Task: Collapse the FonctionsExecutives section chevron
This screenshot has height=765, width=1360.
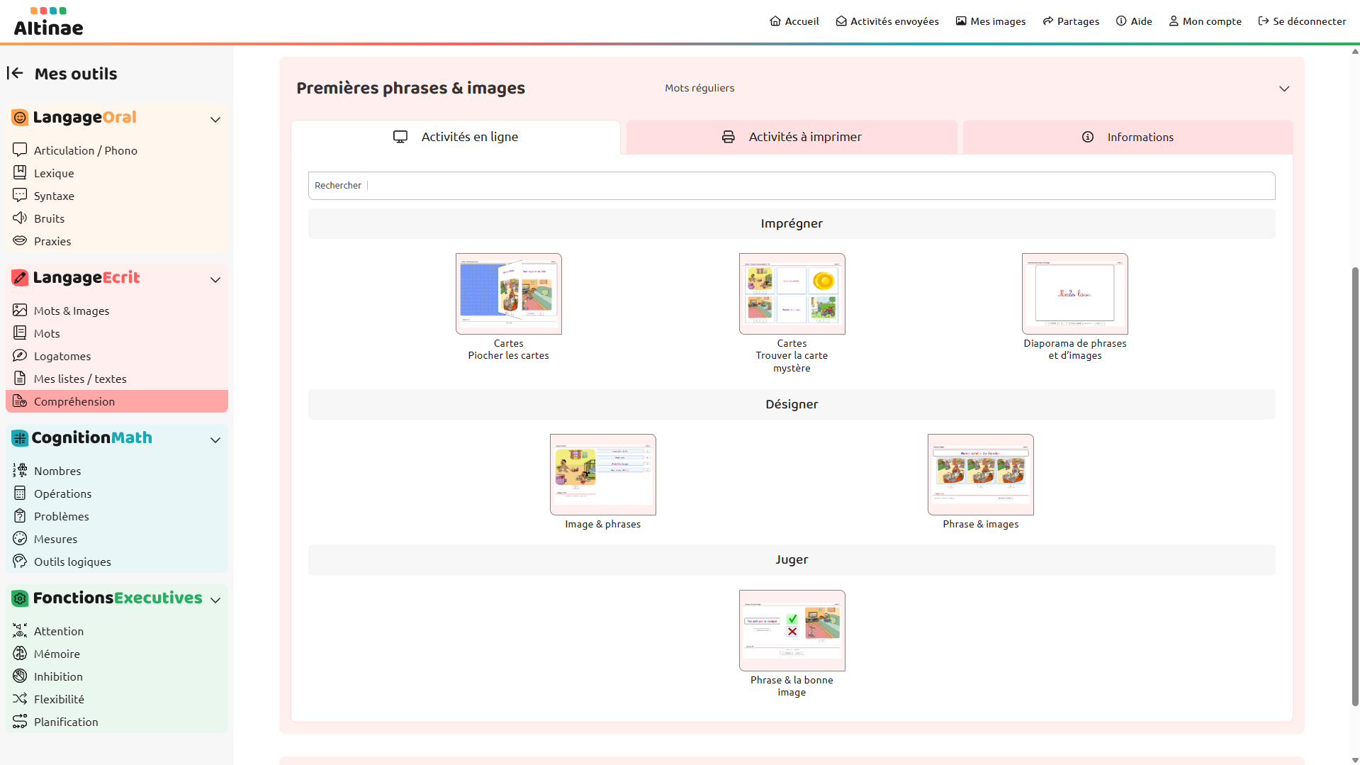Action: coord(215,600)
